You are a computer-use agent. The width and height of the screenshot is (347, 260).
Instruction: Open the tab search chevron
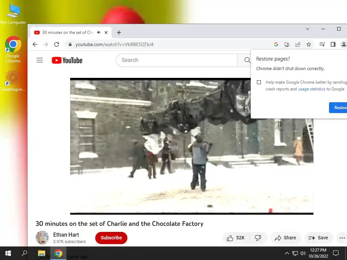point(308,29)
